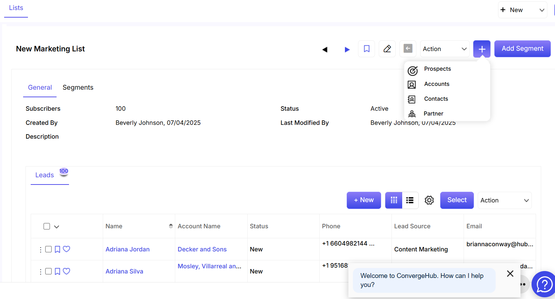The width and height of the screenshot is (555, 299).
Task: Click the briannaconway@hub... email cell
Action: tap(500, 244)
